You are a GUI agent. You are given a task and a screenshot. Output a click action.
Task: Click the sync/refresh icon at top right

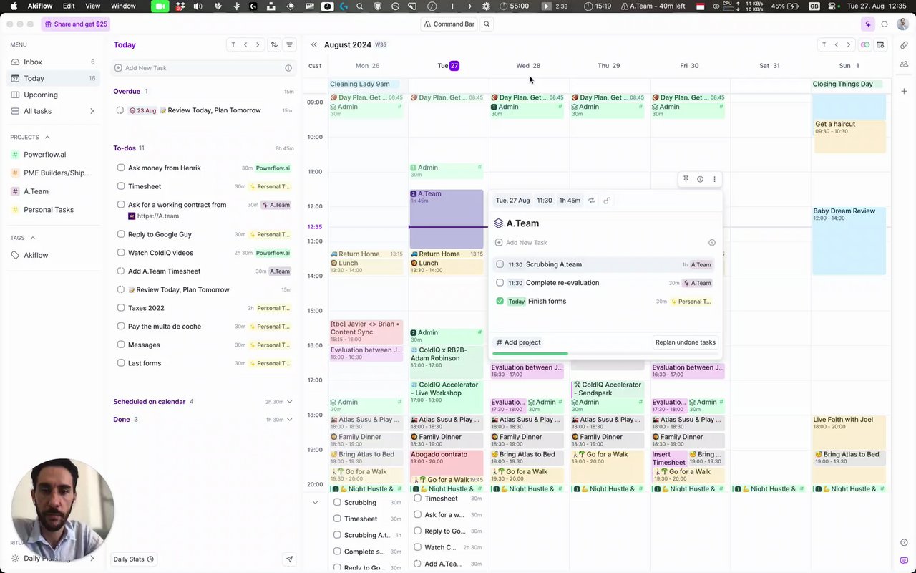885,24
